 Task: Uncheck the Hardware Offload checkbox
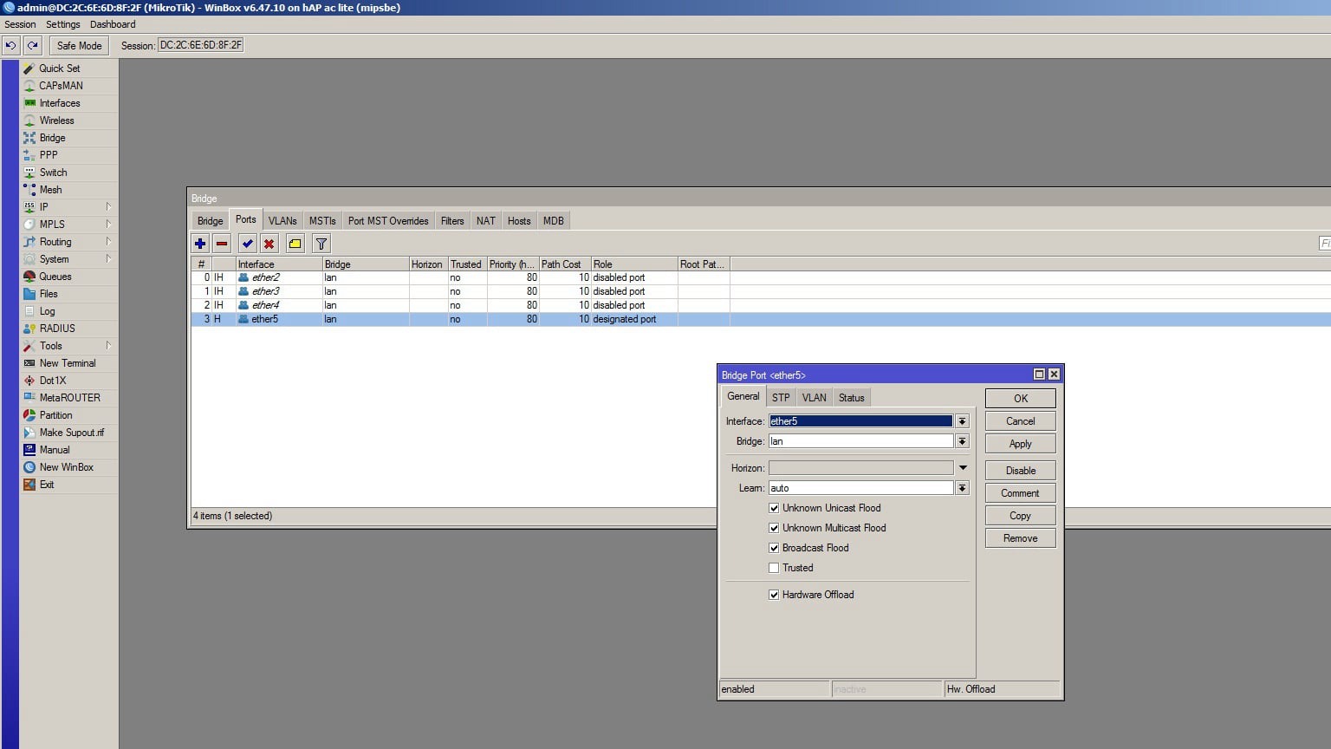click(x=774, y=595)
